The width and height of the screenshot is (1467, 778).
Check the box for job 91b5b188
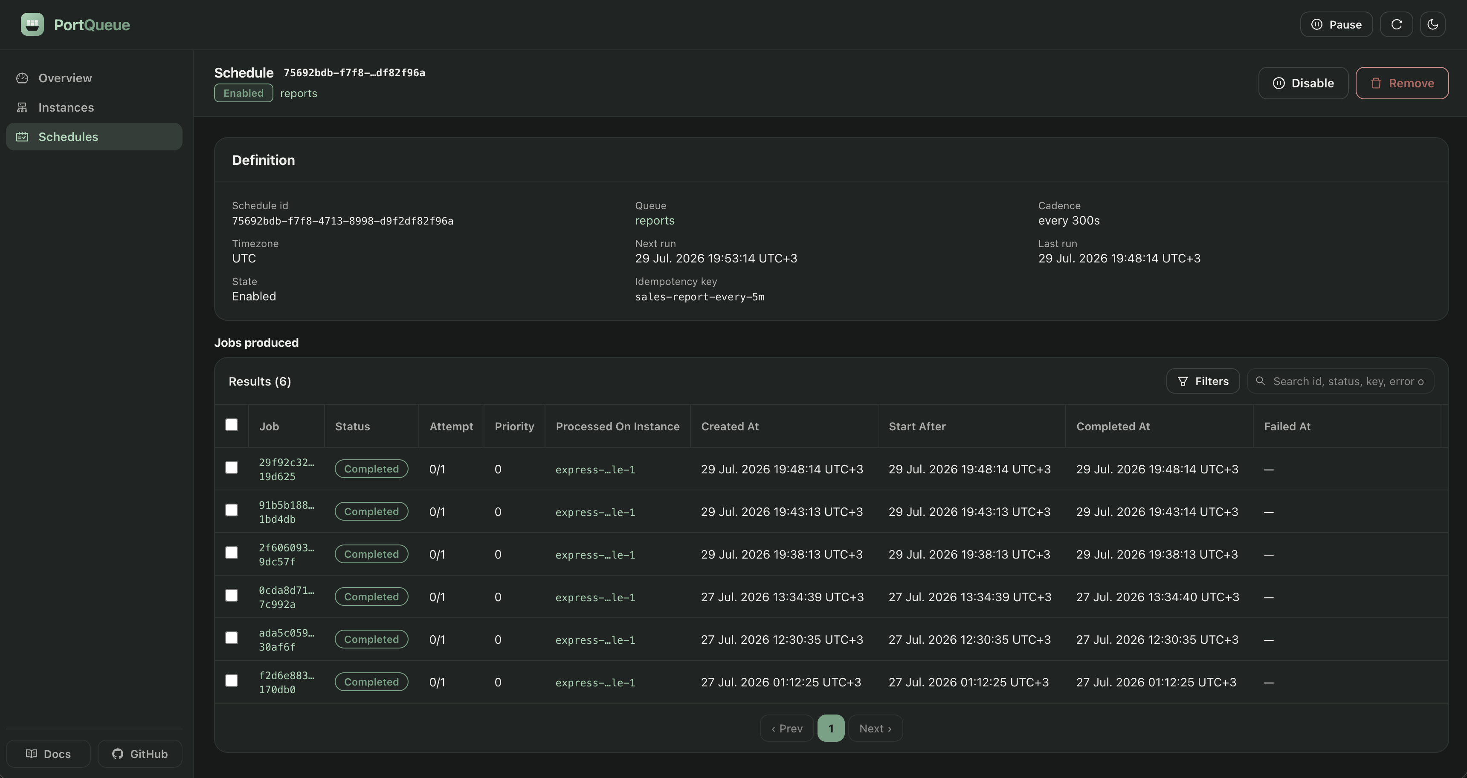[x=231, y=510]
